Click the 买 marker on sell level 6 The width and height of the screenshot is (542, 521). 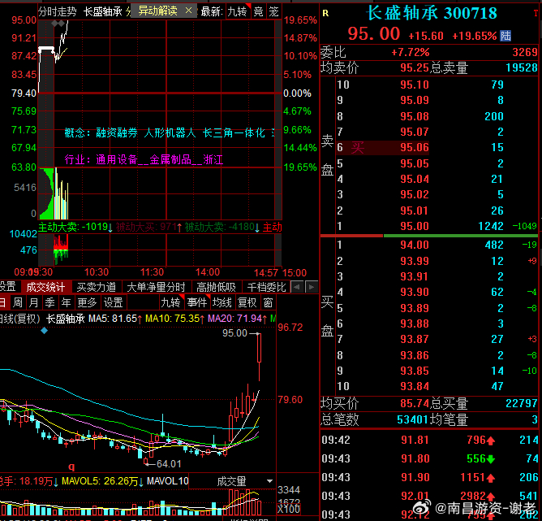coord(358,148)
